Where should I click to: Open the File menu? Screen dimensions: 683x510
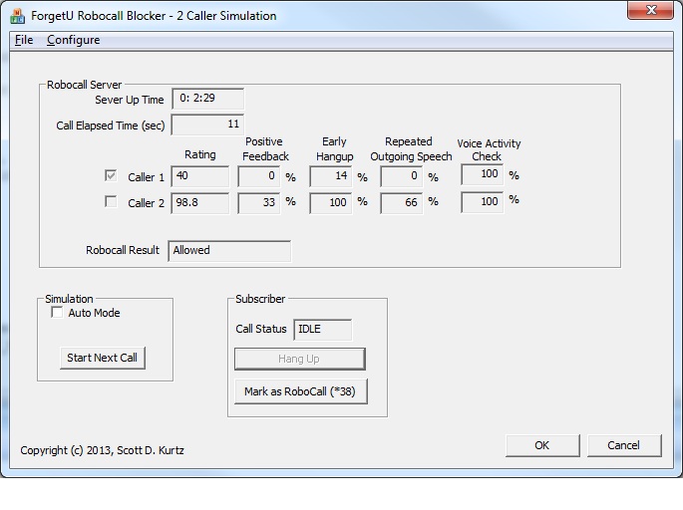[x=24, y=40]
